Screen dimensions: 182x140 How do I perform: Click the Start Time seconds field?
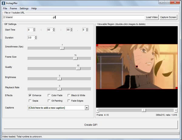[68, 30]
